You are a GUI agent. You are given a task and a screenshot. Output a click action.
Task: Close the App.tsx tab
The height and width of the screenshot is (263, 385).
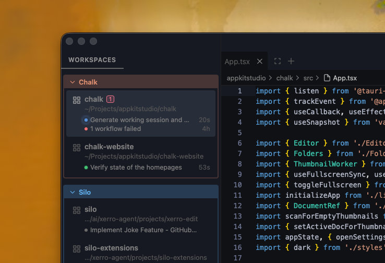[x=259, y=62]
